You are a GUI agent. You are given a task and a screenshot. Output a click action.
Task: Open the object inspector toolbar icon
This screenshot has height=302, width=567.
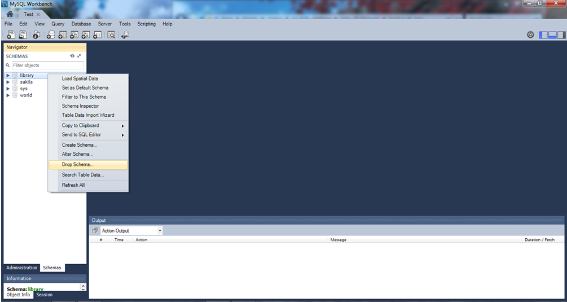pos(36,35)
